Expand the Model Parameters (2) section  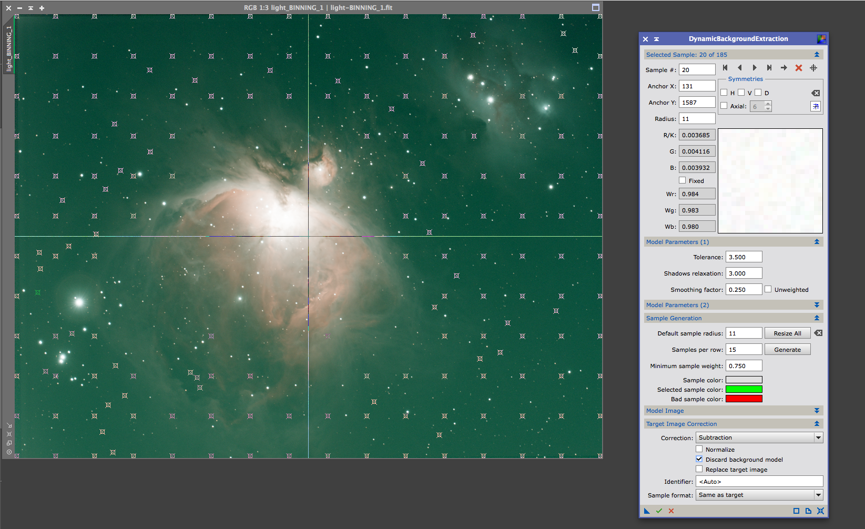817,305
